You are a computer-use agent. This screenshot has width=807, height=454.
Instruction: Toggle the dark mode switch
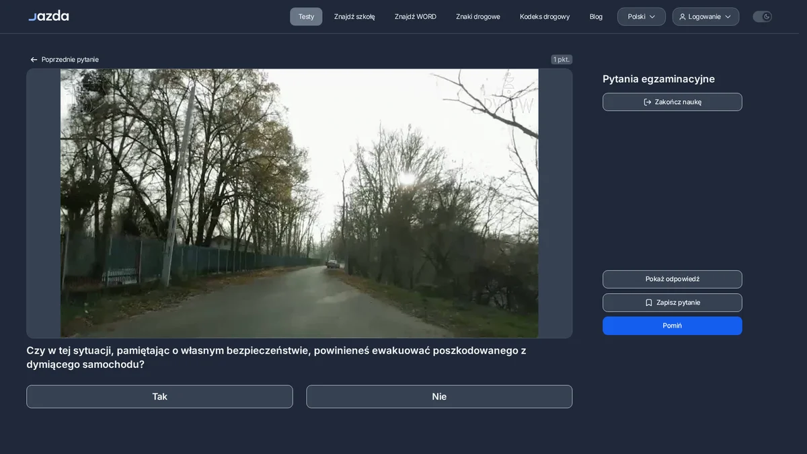762,17
